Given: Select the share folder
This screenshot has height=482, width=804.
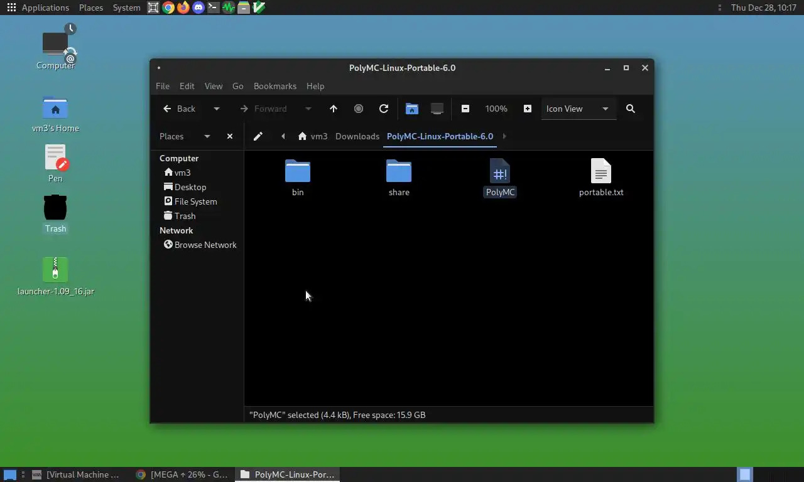Looking at the screenshot, I should pyautogui.click(x=399, y=178).
